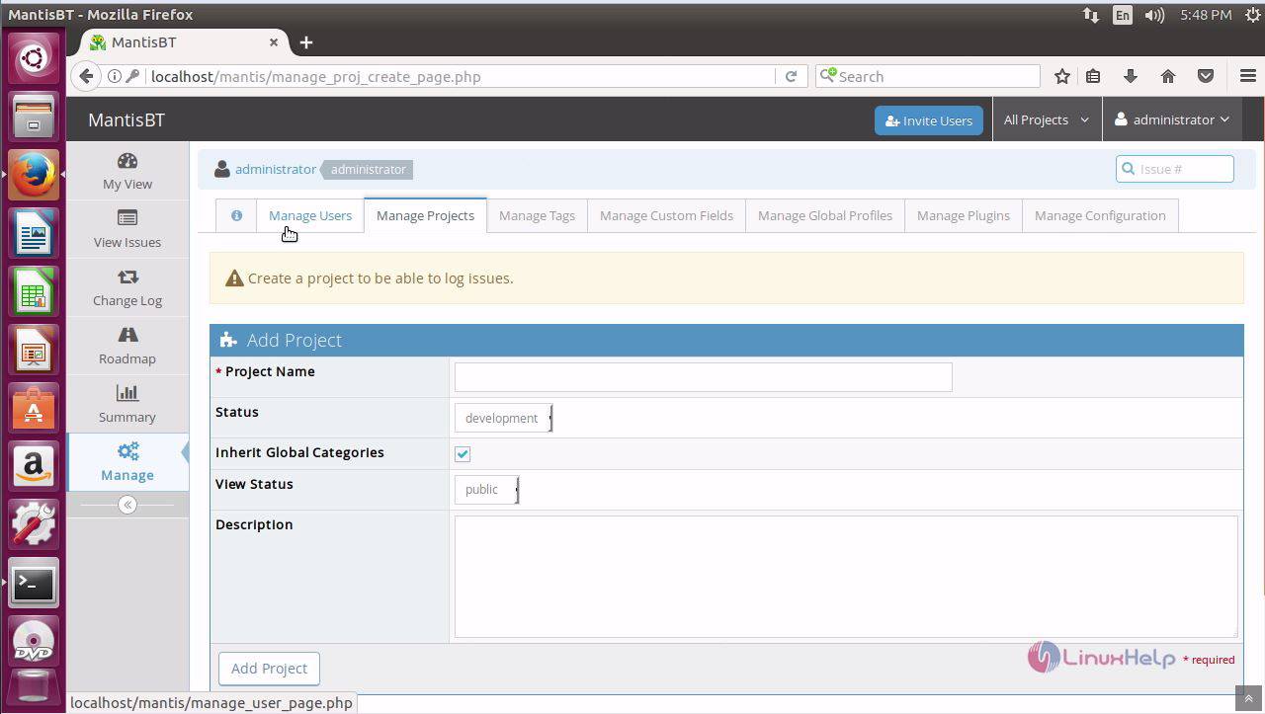Select the Manage Projects tab
1265x714 pixels.
(x=425, y=215)
